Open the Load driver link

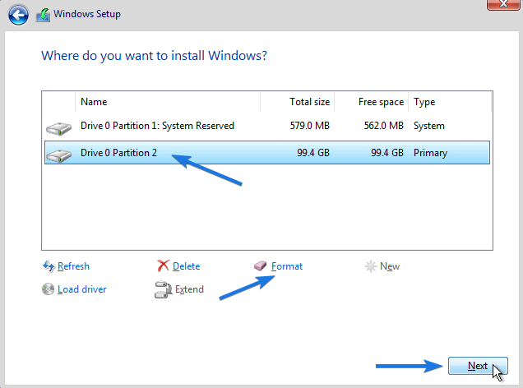pyautogui.click(x=81, y=289)
